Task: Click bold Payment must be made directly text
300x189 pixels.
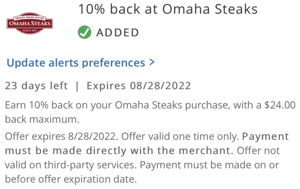Action: pyautogui.click(x=147, y=143)
